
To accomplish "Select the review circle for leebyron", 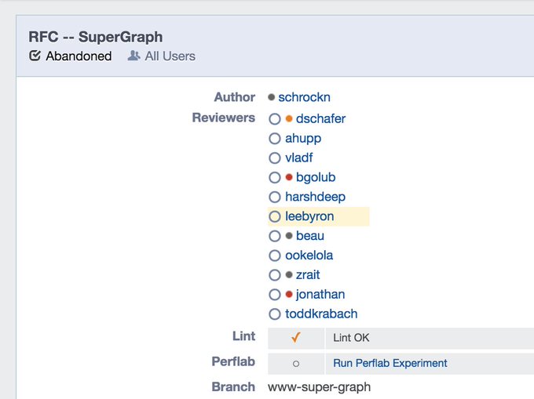I will [x=275, y=216].
